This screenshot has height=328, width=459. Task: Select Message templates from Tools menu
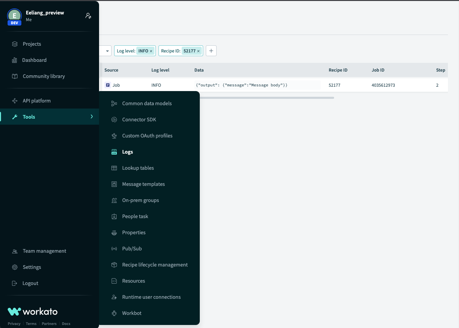coord(143,184)
